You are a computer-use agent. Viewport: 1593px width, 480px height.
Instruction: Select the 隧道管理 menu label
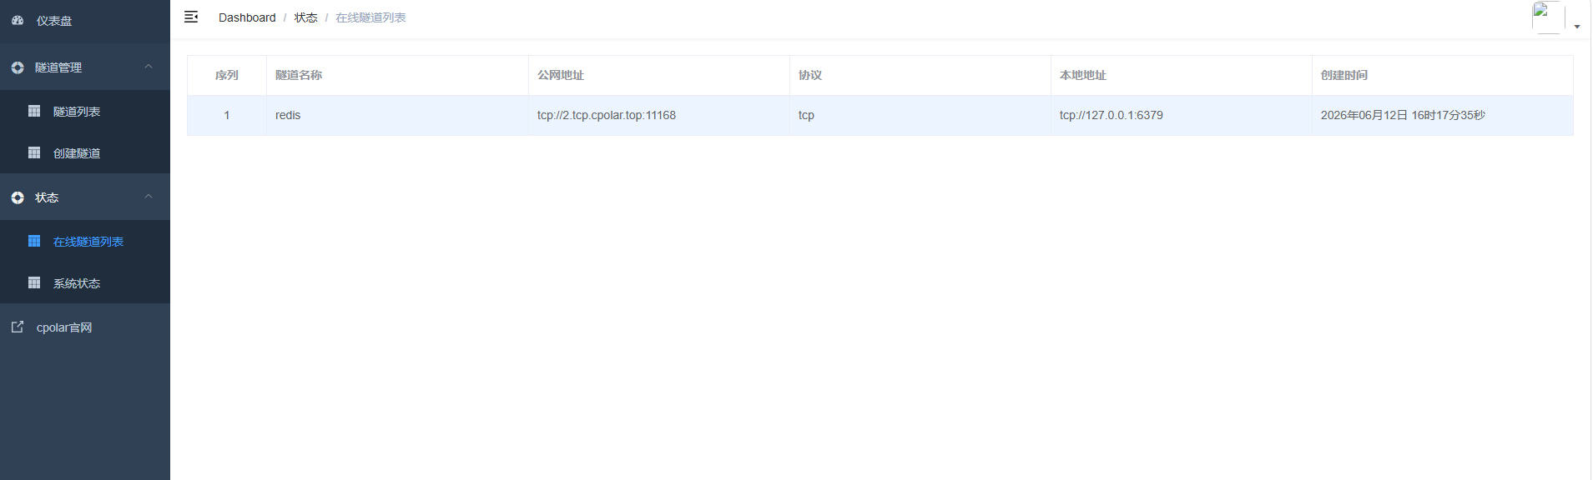(x=58, y=67)
